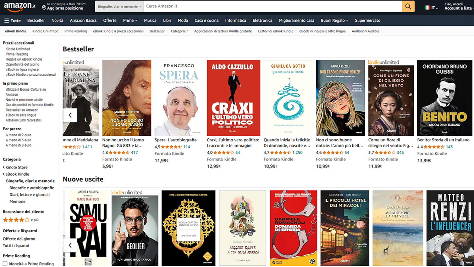
Task: Open Kindle Unlimited sub-navigation tab
Action: pyautogui.click(x=45, y=31)
